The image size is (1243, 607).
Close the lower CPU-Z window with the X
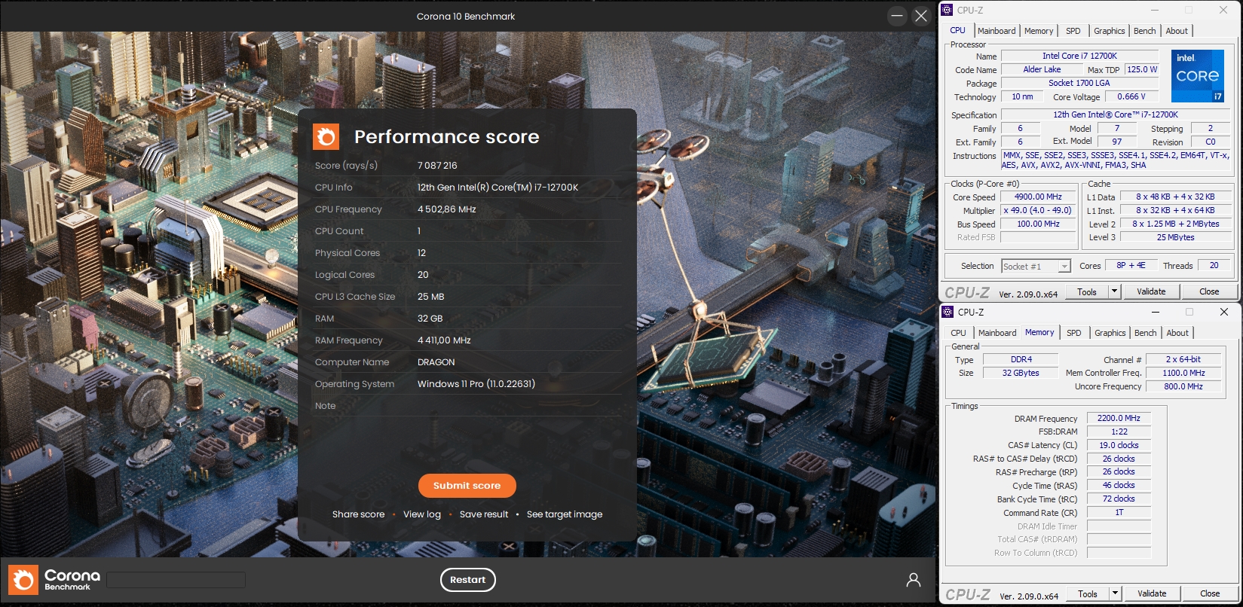click(x=1224, y=312)
